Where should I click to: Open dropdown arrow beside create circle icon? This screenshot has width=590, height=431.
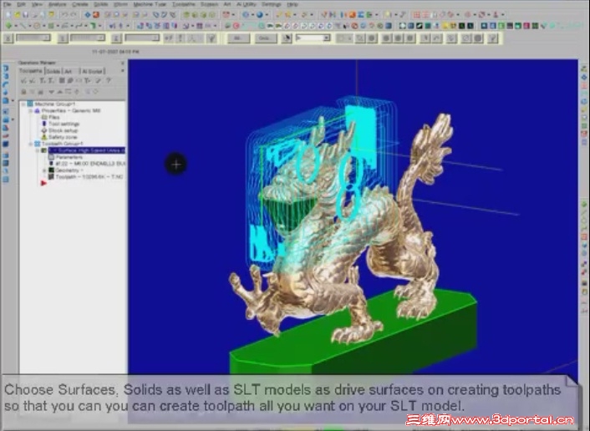[43, 26]
